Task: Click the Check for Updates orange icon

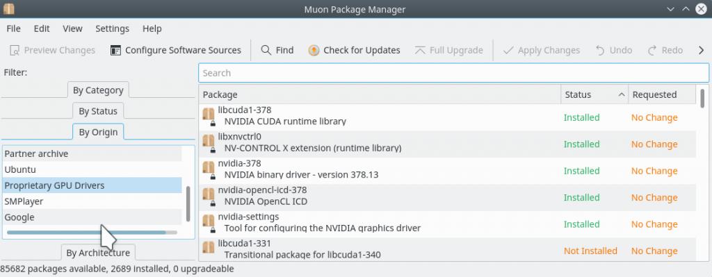Action: click(314, 50)
